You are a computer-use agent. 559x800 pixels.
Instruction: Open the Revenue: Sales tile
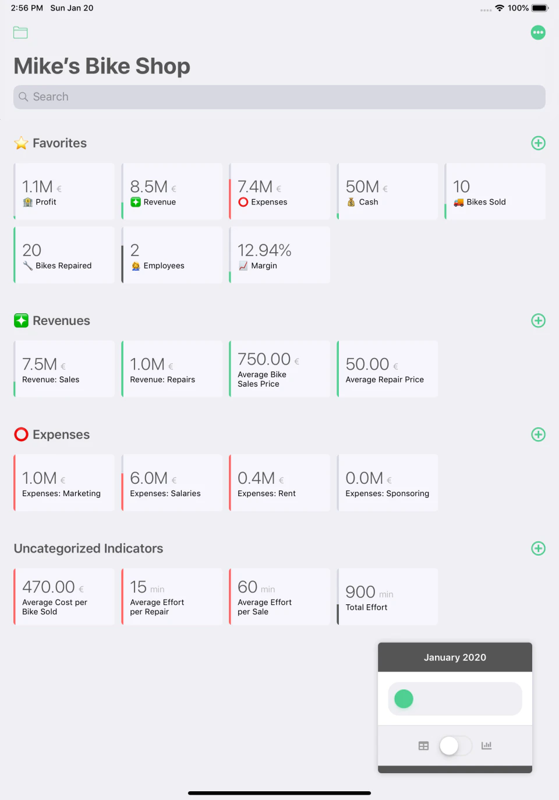tap(64, 369)
